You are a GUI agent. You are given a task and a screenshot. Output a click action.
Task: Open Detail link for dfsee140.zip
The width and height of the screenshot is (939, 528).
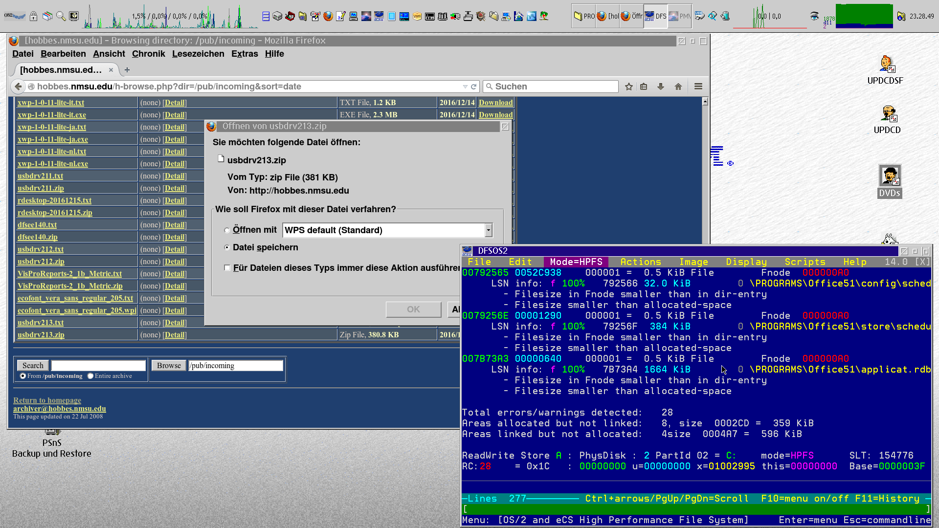[x=175, y=237]
